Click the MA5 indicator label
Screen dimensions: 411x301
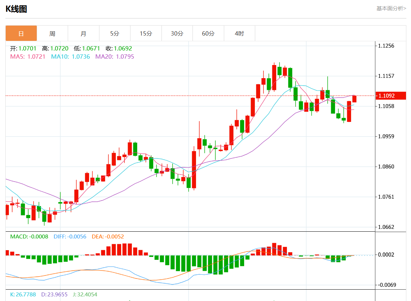coord(28,57)
